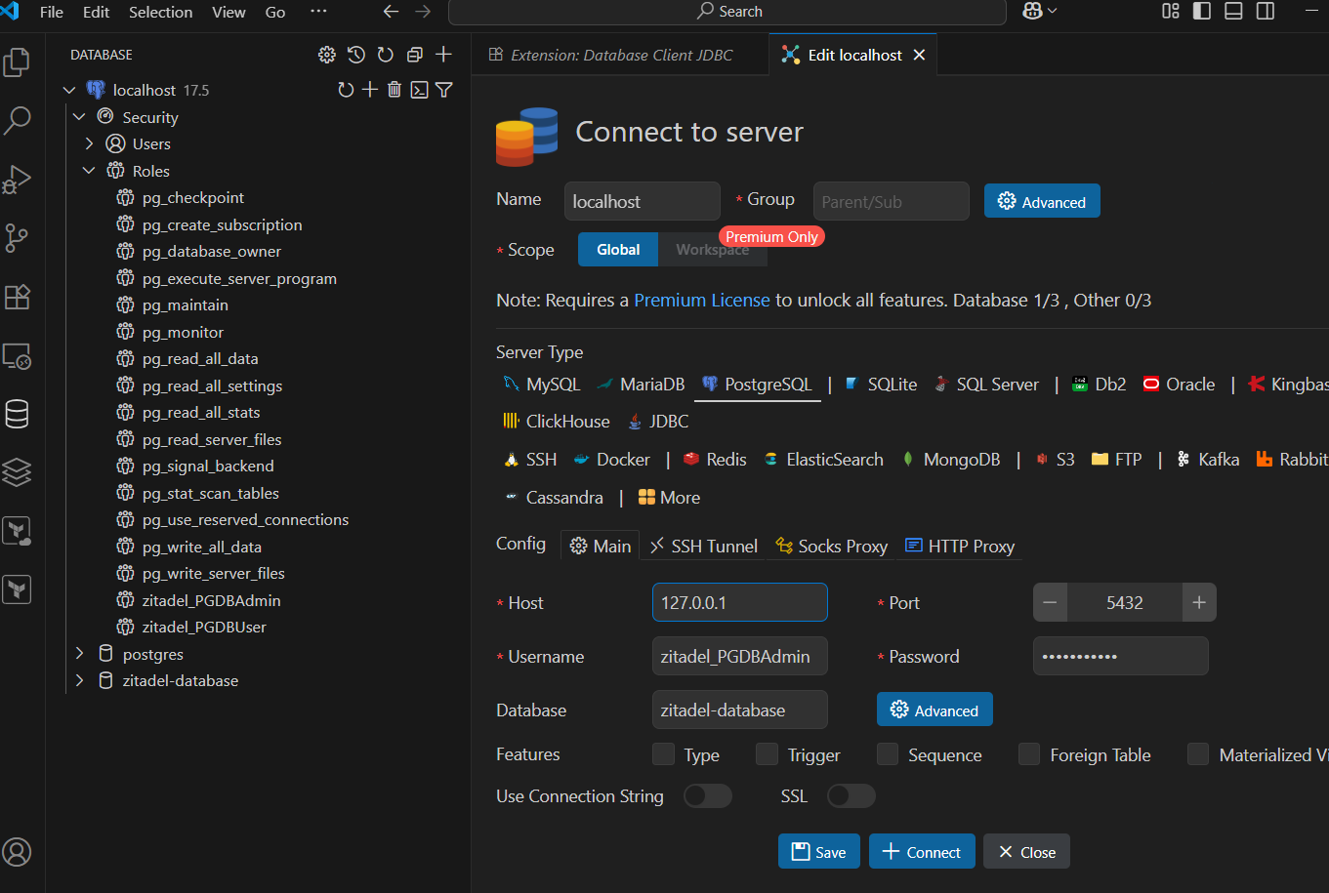Select Oracle server type
Viewport: 1329px width, 893px height.
(1179, 385)
